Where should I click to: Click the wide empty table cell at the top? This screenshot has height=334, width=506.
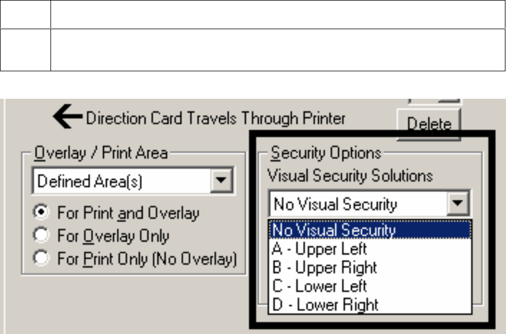pos(278,14)
